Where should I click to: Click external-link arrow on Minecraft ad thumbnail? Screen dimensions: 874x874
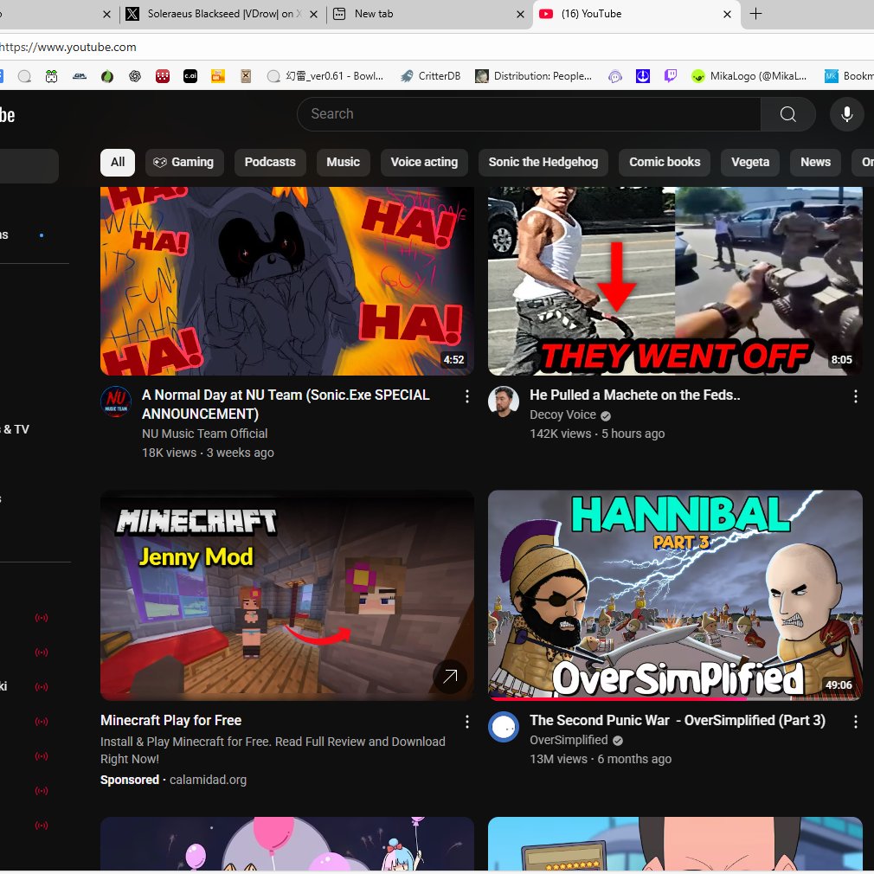[450, 677]
